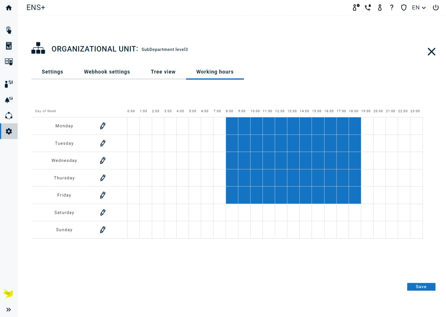Image resolution: width=446 pixels, height=317 pixels.
Task: Toggle the 8:00 cell for Saturday
Action: [232, 212]
